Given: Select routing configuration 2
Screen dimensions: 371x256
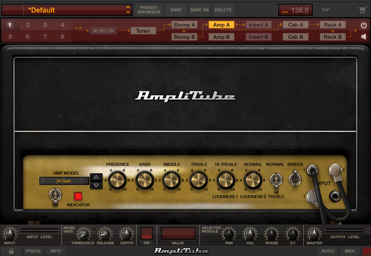Looking at the screenshot, I should click(28, 25).
